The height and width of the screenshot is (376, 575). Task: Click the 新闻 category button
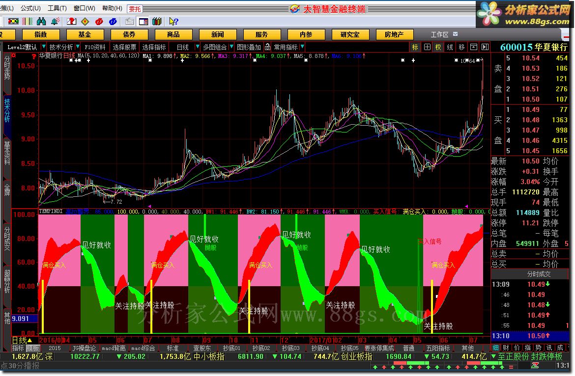(x=217, y=34)
